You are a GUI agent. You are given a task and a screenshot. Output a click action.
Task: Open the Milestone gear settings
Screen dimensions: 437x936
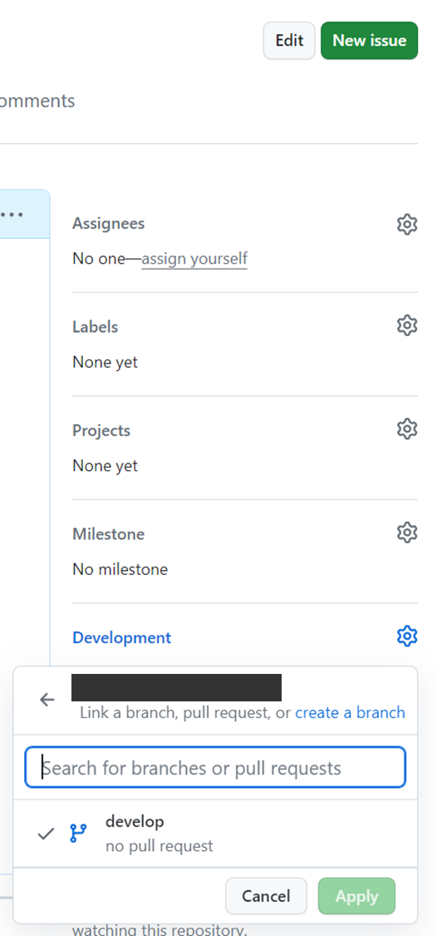click(x=406, y=532)
